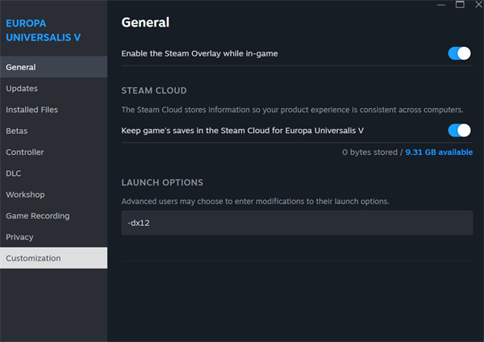The width and height of the screenshot is (484, 342).
Task: Click the LAUNCH OPTIONS section heading
Action: [162, 182]
